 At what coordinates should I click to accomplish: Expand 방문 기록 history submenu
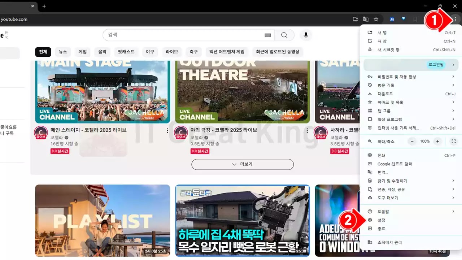pyautogui.click(x=411, y=85)
